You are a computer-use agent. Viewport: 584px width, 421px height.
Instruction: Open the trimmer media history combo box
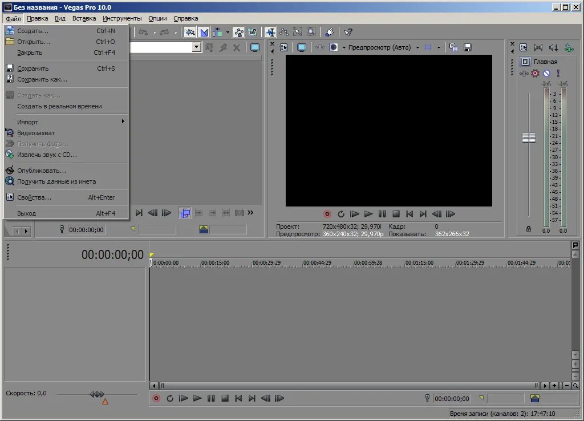(x=166, y=47)
